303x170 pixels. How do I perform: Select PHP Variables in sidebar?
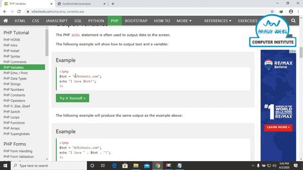(x=22, y=68)
